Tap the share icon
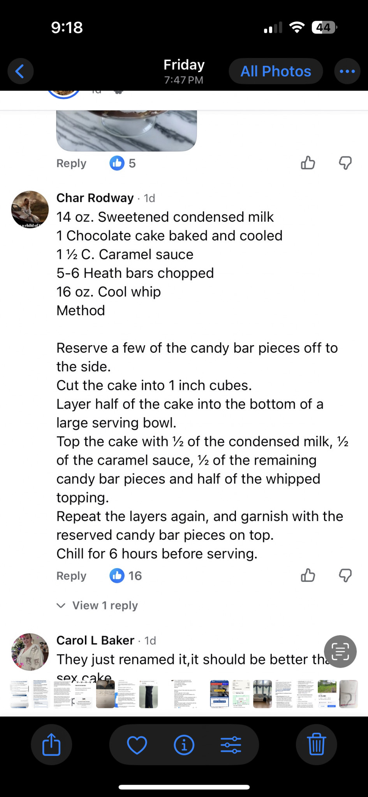Viewport: 368px width, 797px height. [51, 745]
